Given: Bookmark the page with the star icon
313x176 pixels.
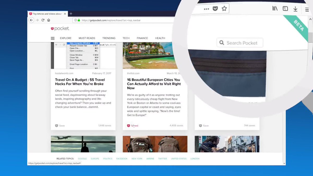Looking at the screenshot, I should 224,8.
